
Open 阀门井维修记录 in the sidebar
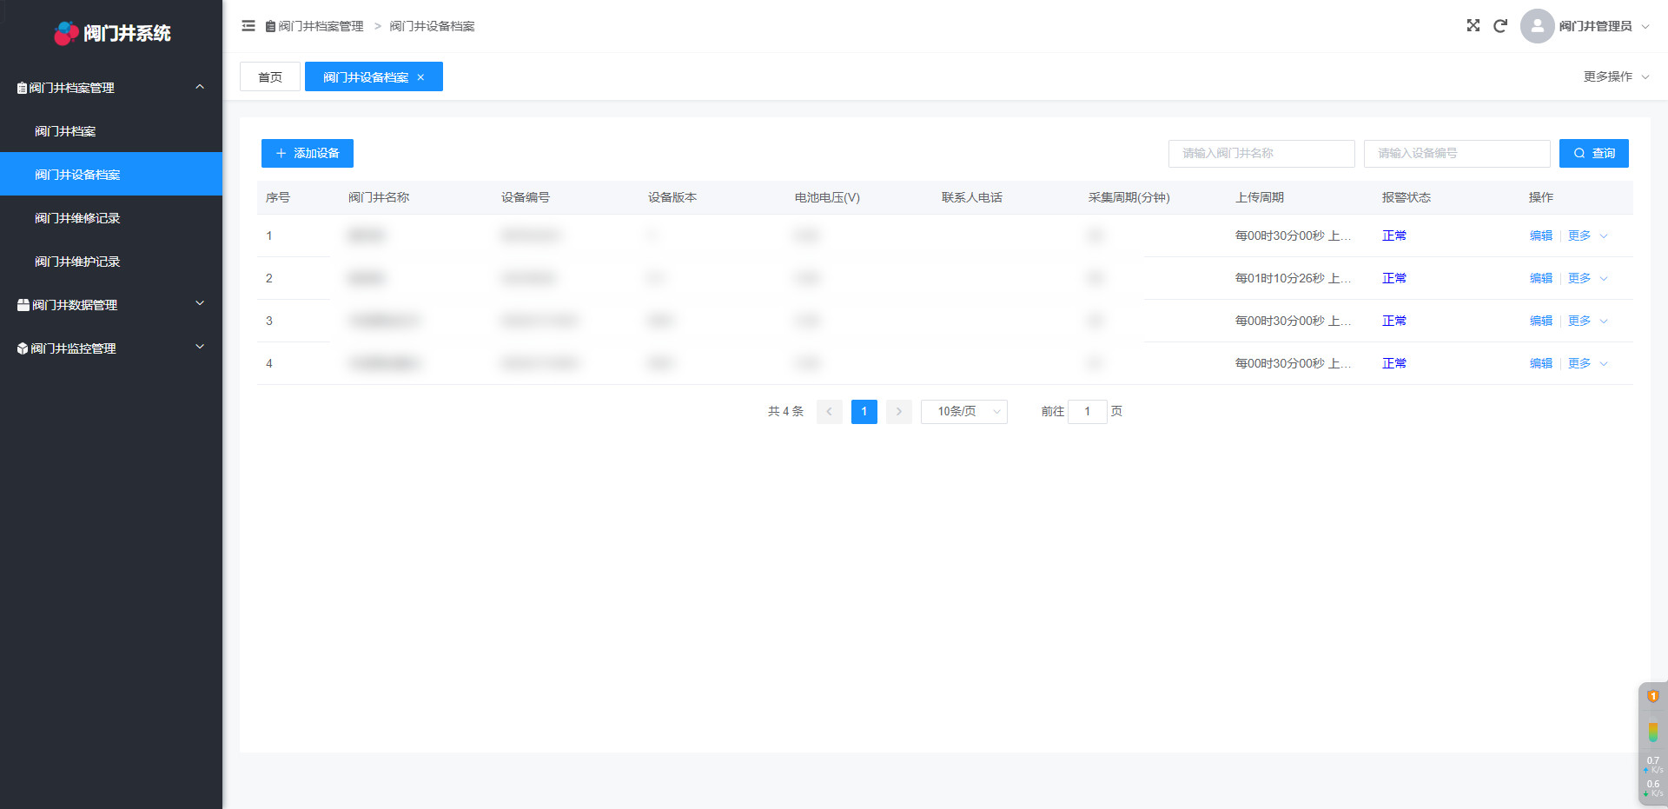(77, 218)
